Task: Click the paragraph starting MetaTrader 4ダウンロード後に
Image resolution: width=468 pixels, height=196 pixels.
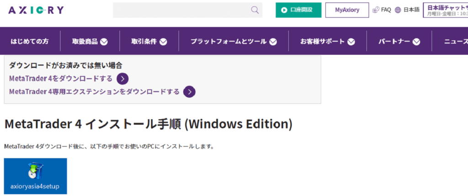Action: tap(109, 147)
